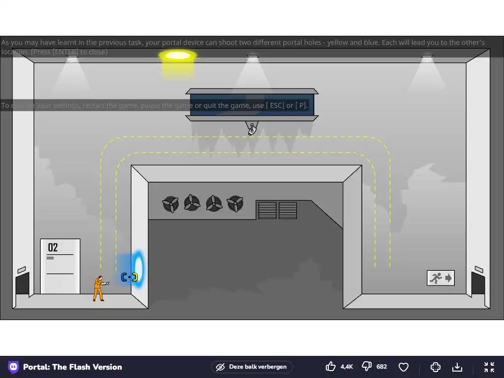
Task: Click the emergency exit running man sign
Action: 441,278
